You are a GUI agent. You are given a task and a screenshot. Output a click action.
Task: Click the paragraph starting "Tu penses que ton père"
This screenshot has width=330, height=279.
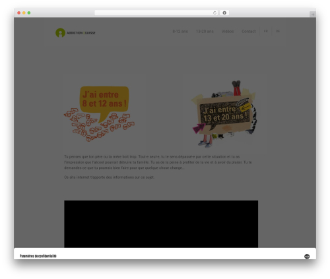158,162
